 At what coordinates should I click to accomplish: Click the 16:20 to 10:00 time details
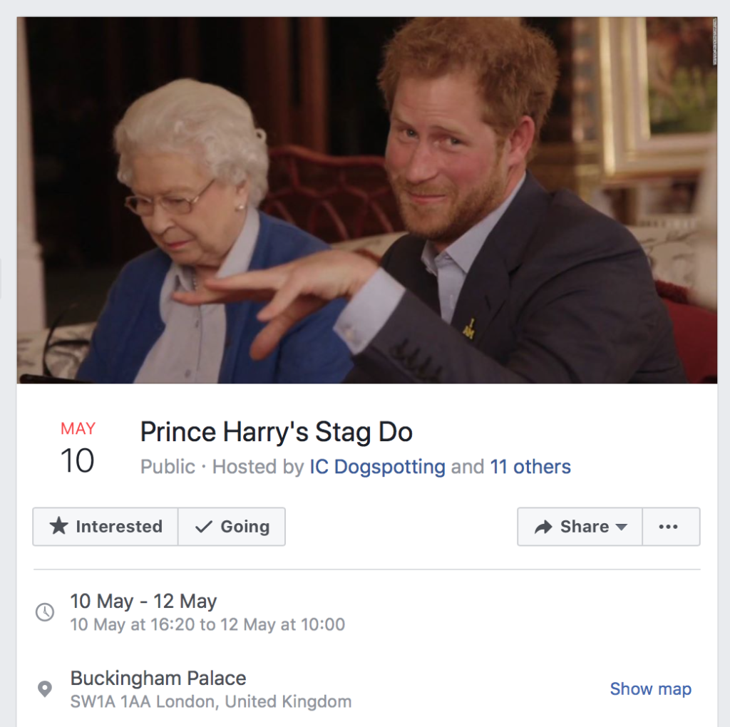point(207,625)
